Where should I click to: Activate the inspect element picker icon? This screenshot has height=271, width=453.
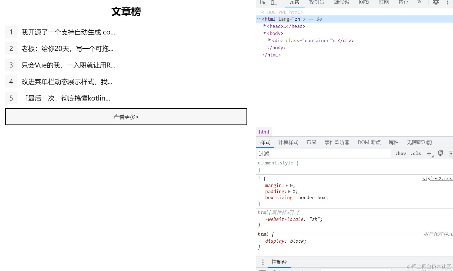(263, 2)
